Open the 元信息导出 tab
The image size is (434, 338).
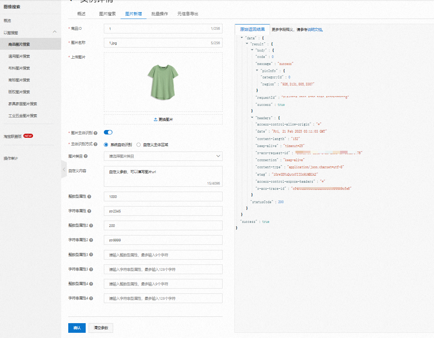(188, 14)
